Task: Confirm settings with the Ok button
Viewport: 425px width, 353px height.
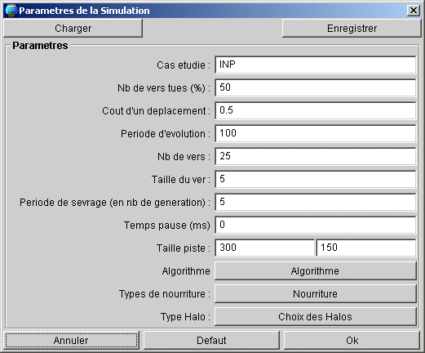Action: (352, 341)
